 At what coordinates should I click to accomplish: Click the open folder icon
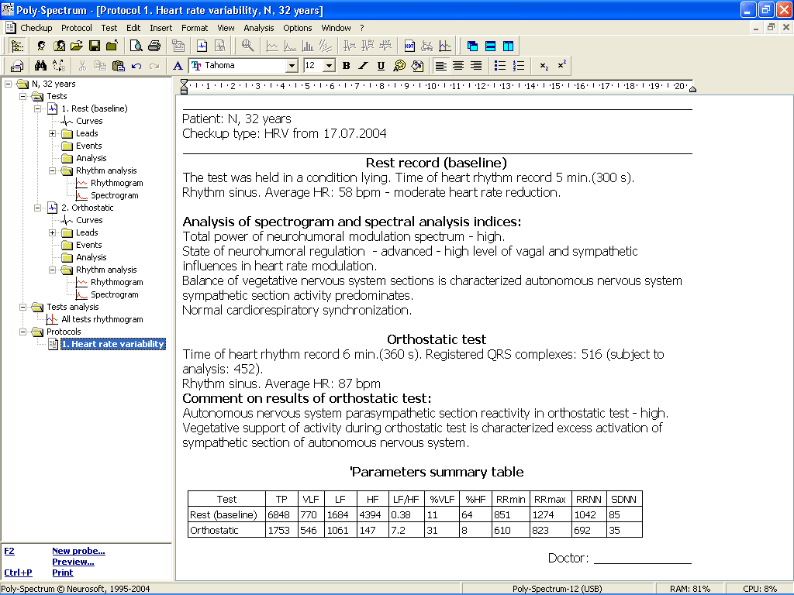click(77, 46)
